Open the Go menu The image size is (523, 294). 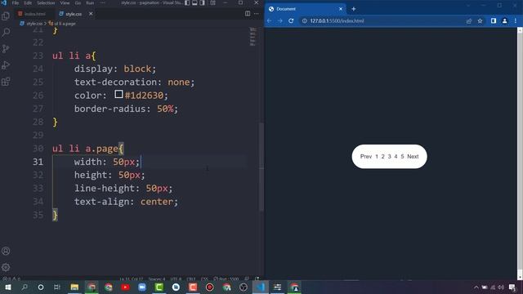tap(78, 2)
